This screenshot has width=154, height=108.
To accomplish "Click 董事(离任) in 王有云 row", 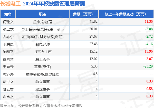I will pos(43,67).
